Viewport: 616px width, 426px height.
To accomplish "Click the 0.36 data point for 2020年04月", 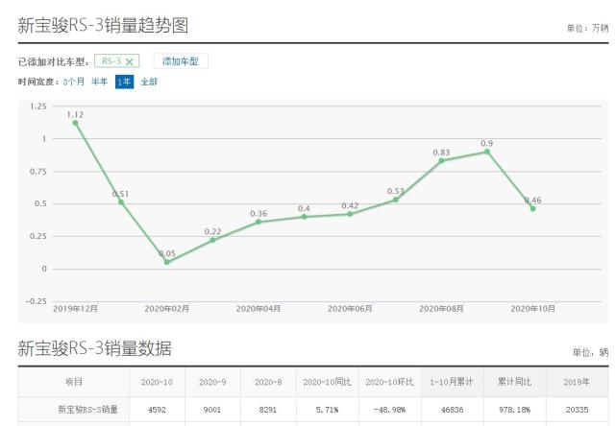I will (259, 222).
